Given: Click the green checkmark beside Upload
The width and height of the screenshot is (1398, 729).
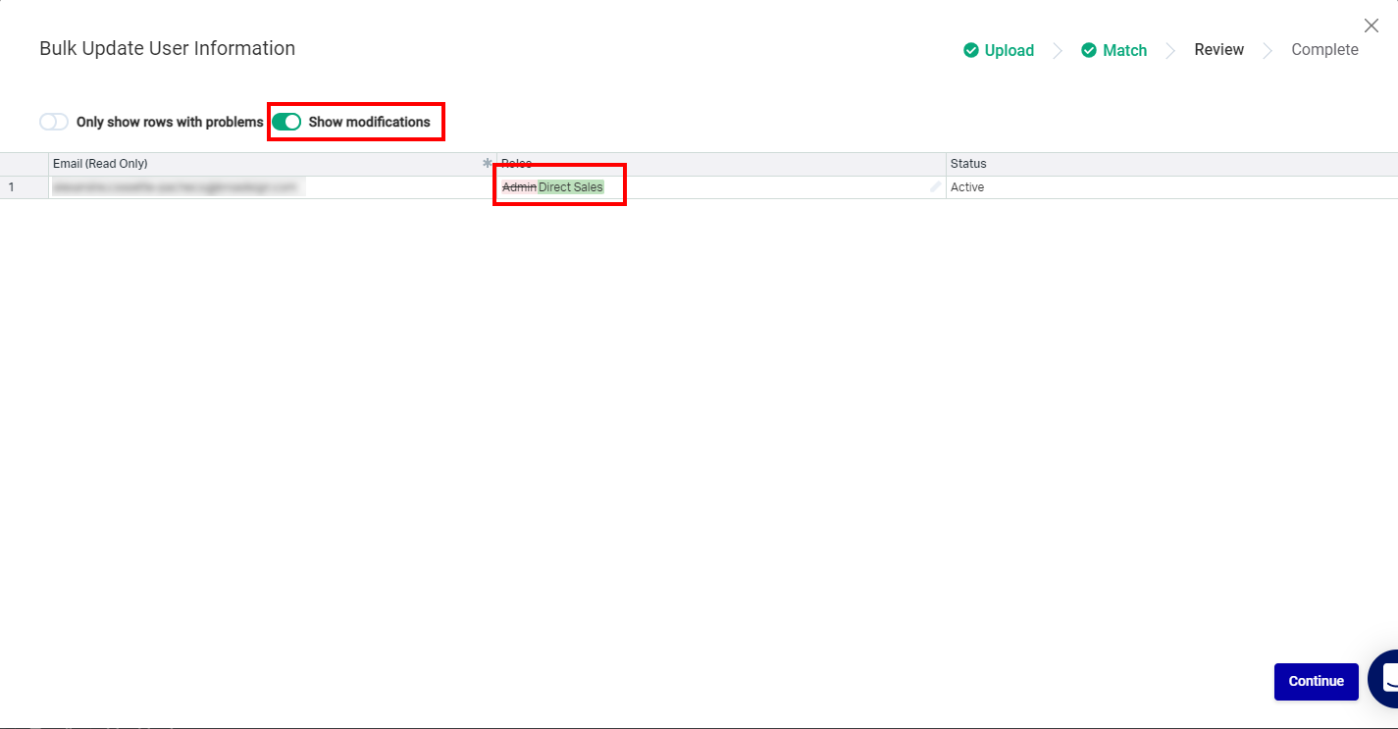Looking at the screenshot, I should [x=971, y=50].
